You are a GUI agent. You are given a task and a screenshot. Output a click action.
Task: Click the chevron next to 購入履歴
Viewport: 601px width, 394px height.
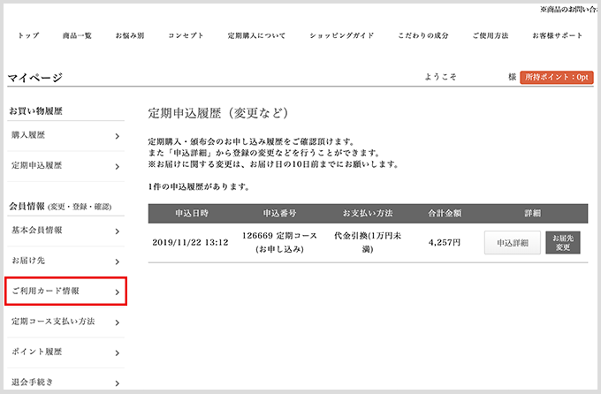pos(118,136)
